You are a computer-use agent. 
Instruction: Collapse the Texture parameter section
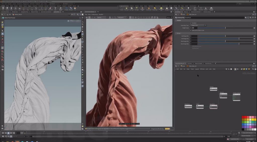[x=179, y=21]
